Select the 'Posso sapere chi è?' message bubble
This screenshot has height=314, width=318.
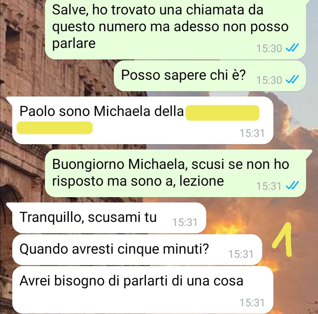210,76
